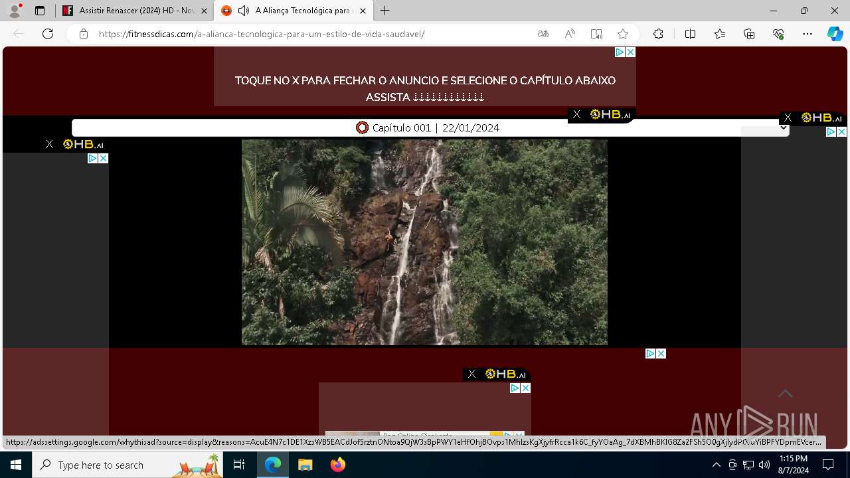Open the Windows Start menu
This screenshot has width=850, height=478.
click(x=16, y=465)
